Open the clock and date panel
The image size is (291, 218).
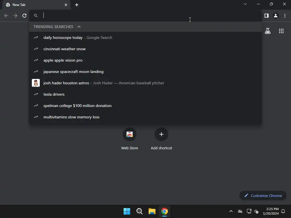(x=271, y=211)
